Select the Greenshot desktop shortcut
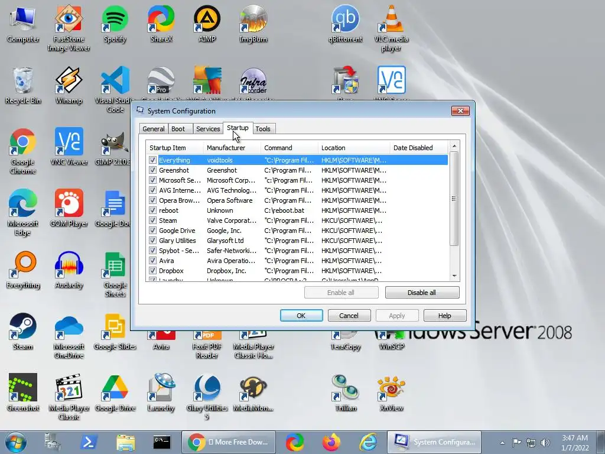The height and width of the screenshot is (454, 605). tap(23, 393)
